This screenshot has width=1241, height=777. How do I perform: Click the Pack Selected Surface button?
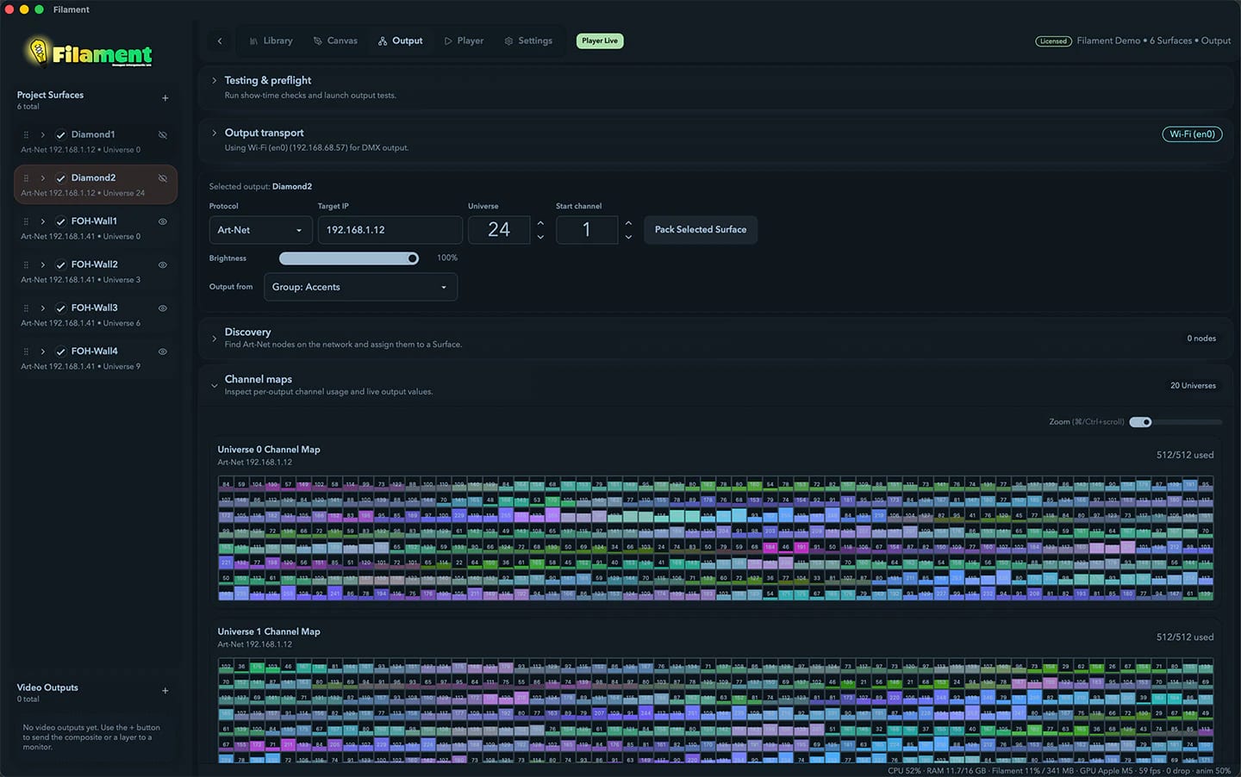pos(701,230)
